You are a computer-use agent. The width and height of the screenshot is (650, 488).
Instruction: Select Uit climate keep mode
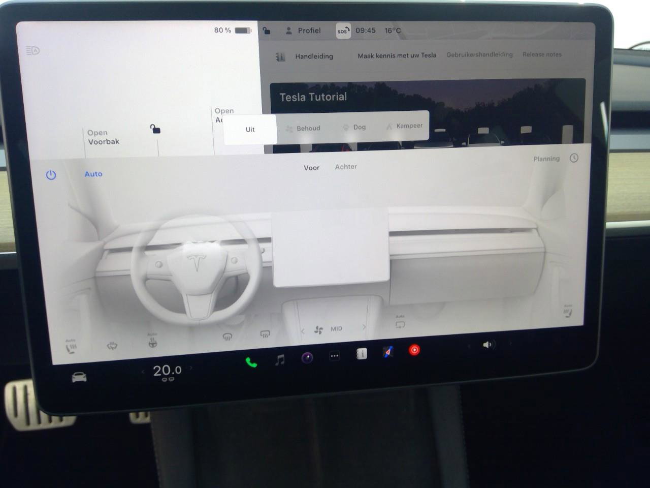coord(250,129)
